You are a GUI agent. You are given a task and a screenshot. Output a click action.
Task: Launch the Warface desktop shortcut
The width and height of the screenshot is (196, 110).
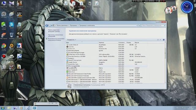[19, 15]
